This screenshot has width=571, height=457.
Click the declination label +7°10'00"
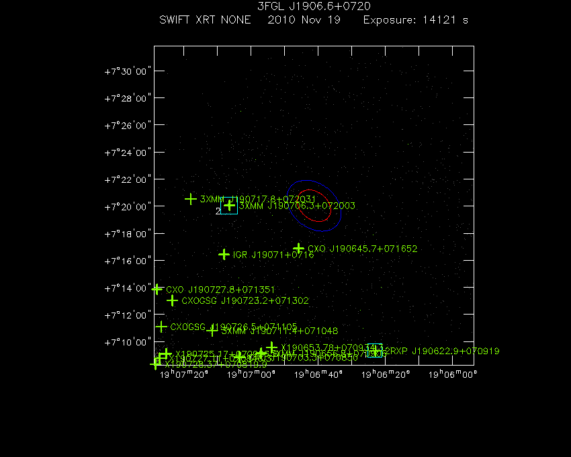(128, 342)
